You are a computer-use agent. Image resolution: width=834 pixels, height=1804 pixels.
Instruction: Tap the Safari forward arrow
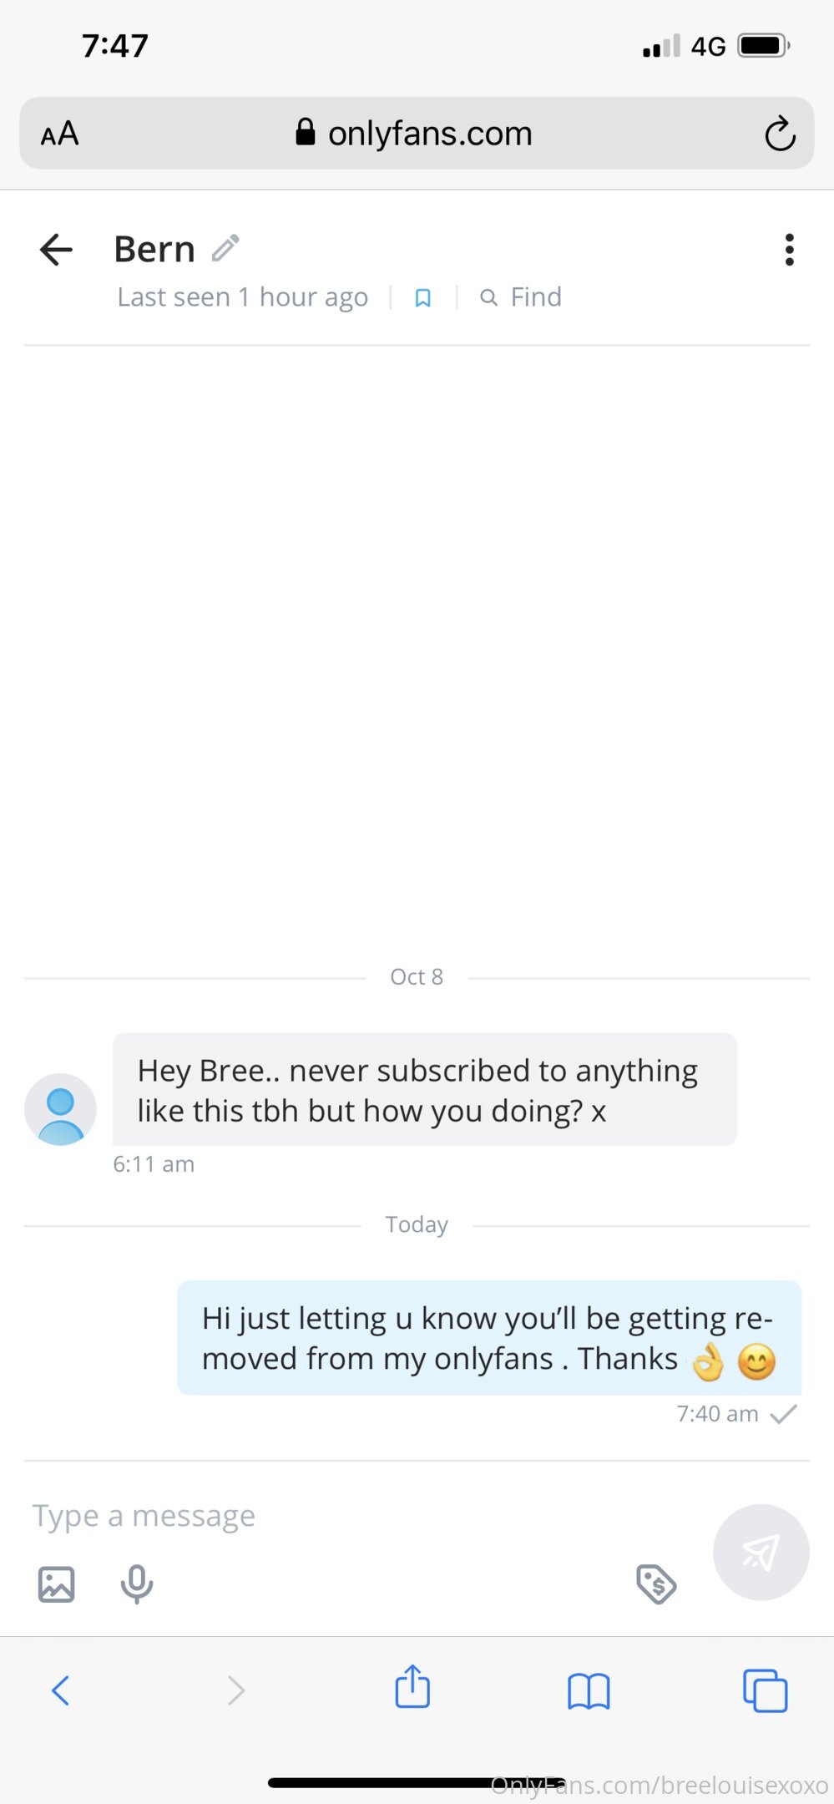click(x=236, y=1690)
